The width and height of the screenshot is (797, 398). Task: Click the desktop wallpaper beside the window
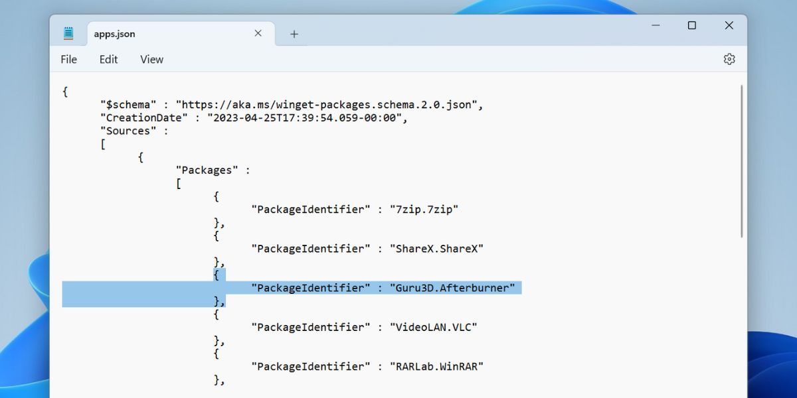tap(23, 199)
